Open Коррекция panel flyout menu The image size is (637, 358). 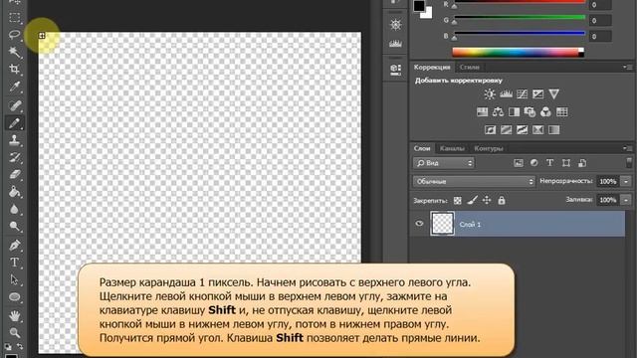point(628,67)
